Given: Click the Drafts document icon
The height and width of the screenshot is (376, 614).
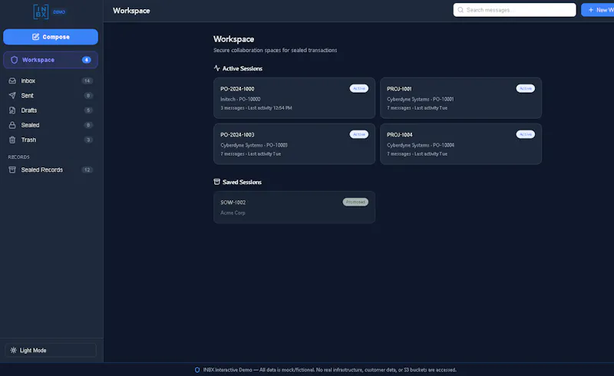Looking at the screenshot, I should pos(12,110).
